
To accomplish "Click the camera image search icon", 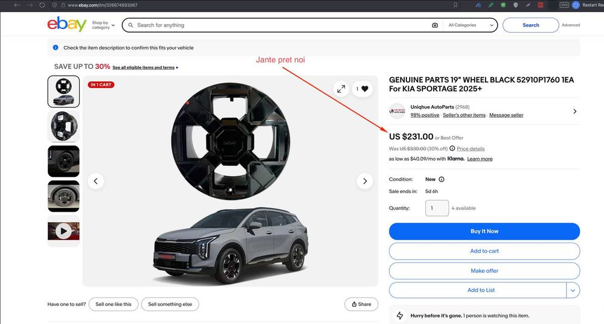I will (x=434, y=25).
